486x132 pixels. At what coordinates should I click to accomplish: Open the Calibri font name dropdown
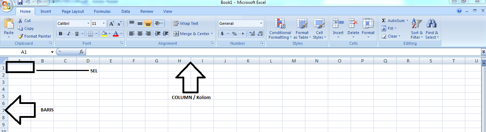[x=88, y=23]
